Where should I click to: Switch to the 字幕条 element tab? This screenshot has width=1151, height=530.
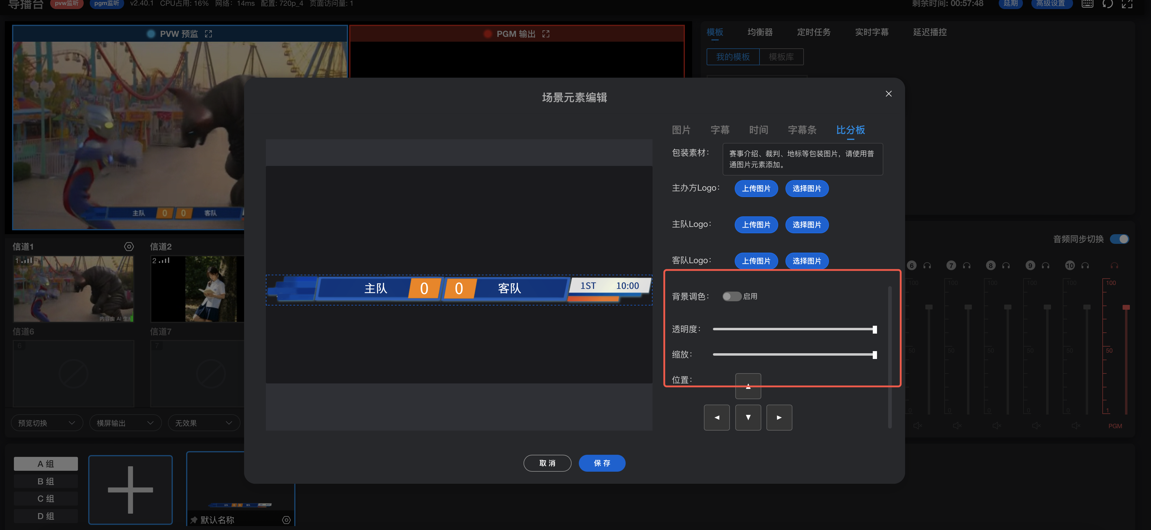pyautogui.click(x=802, y=130)
